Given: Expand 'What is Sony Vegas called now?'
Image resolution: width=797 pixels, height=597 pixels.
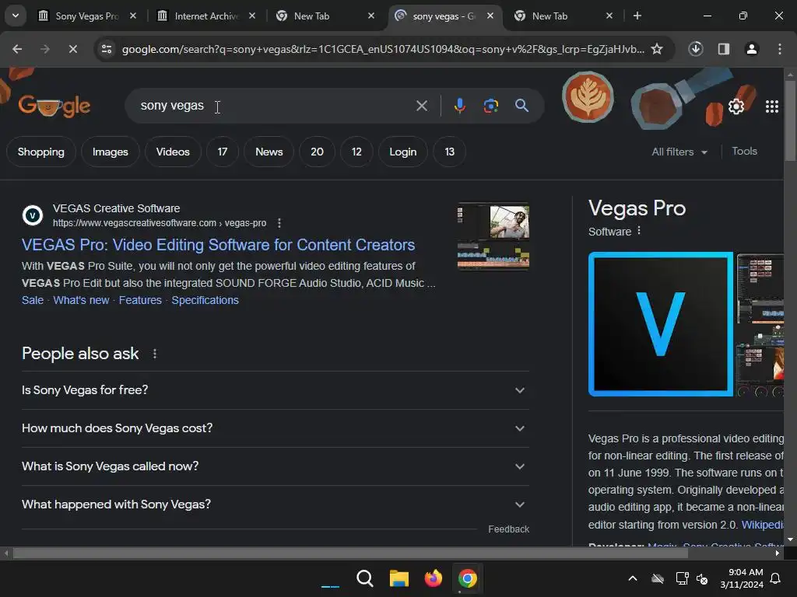Looking at the screenshot, I should coord(275,466).
